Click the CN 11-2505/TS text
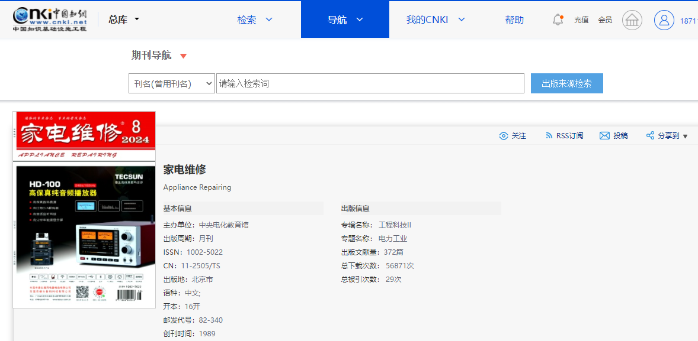This screenshot has height=341, width=698. 192,266
